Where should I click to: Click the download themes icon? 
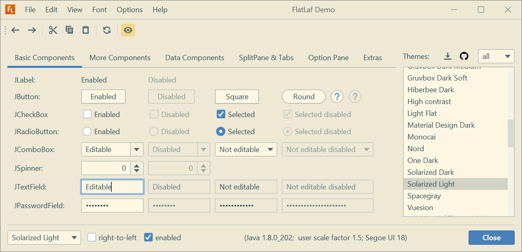(x=448, y=56)
